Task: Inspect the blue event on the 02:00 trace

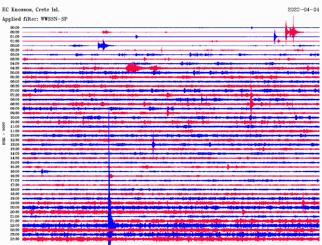Action: coord(102,46)
